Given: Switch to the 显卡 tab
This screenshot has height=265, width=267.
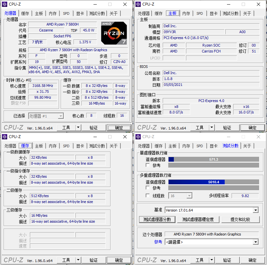Looking at the screenshot, I should click(x=80, y=13).
